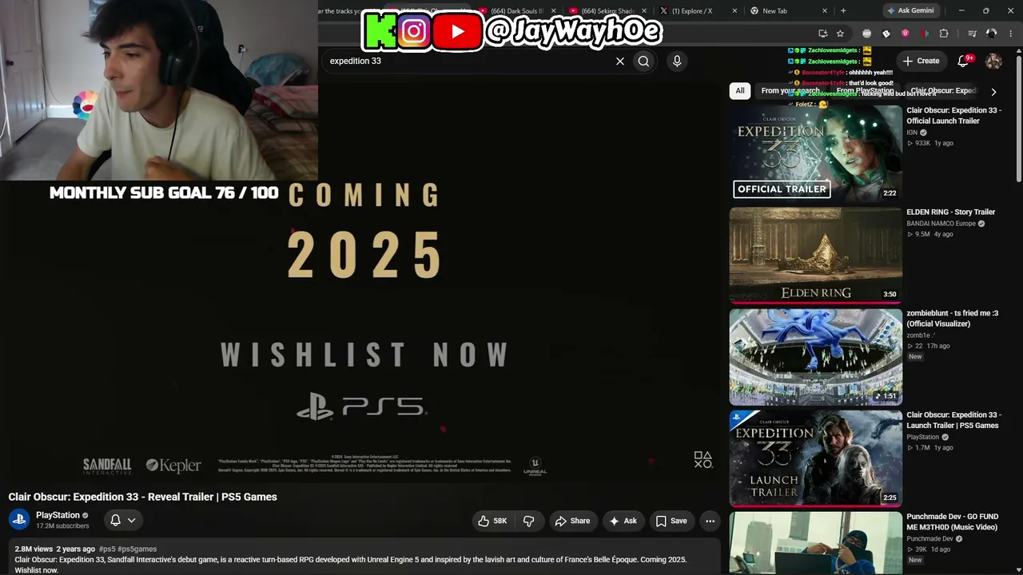The height and width of the screenshot is (575, 1023).
Task: Show more filter chips with right arrow
Action: 993,91
